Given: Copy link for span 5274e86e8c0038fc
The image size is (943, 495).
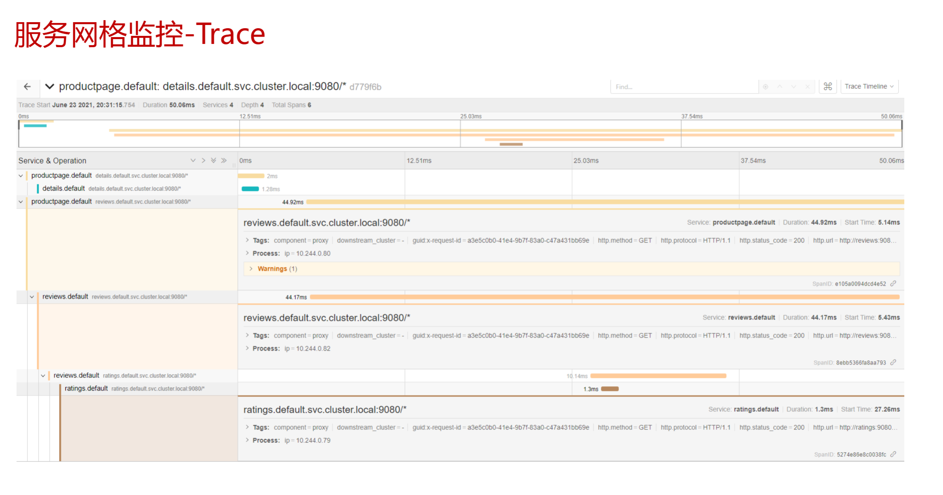Looking at the screenshot, I should (893, 454).
